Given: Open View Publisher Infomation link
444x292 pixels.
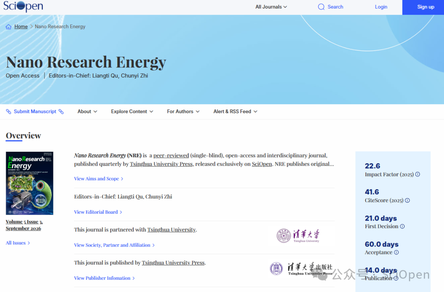Looking at the screenshot, I should (x=104, y=278).
